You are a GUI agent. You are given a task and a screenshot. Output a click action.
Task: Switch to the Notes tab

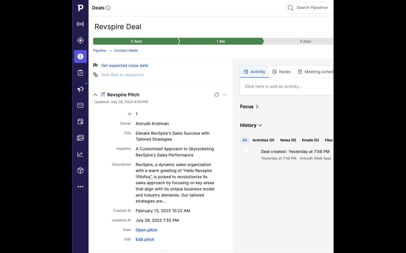pos(281,72)
